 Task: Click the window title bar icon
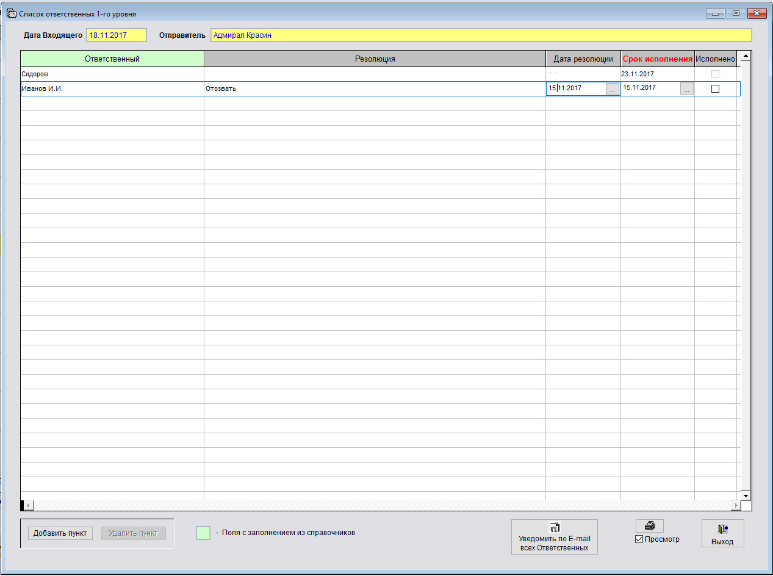click(11, 13)
